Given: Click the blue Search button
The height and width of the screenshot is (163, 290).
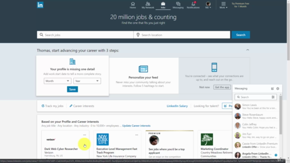Looking at the screenshot, I should click(241, 35).
